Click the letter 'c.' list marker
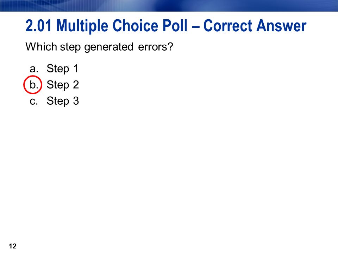The width and height of the screenshot is (338, 253). tap(34, 101)
